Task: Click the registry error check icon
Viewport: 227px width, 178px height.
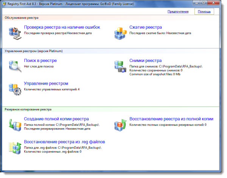Action: [15, 33]
